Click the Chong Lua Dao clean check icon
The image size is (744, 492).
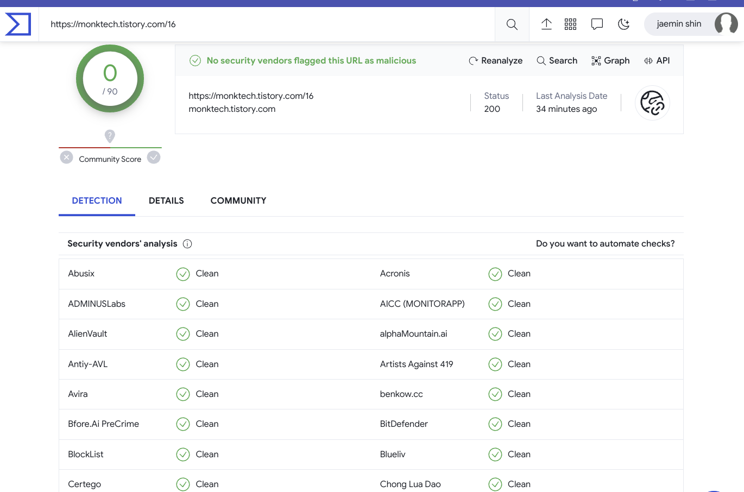point(495,484)
